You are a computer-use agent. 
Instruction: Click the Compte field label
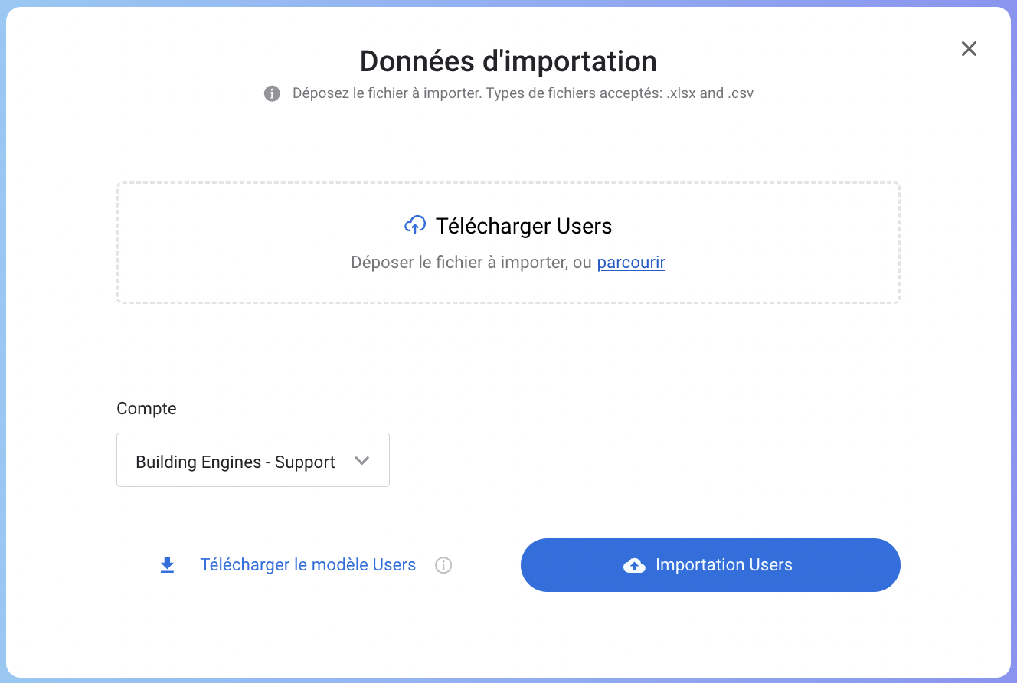point(146,409)
